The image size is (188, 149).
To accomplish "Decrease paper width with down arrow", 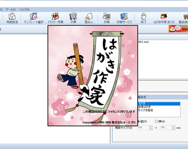I will click(151, 129).
